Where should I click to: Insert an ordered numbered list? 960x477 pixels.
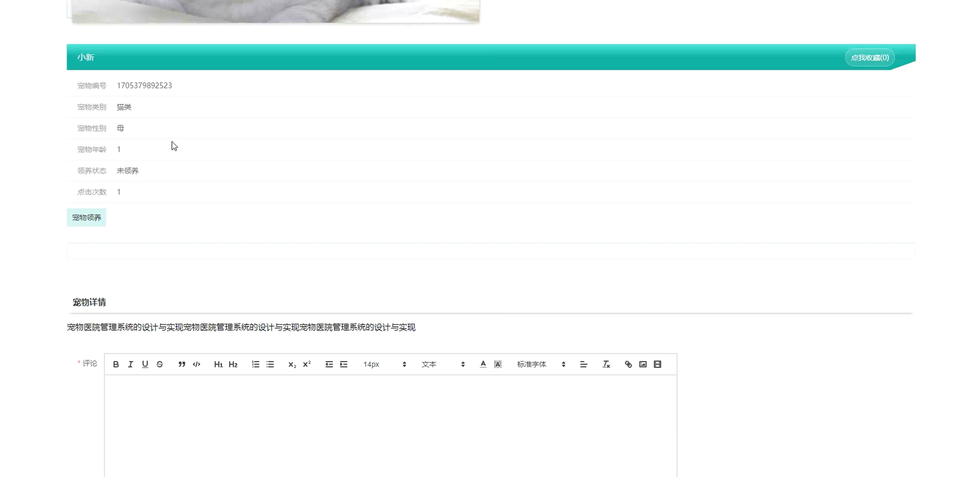255,364
